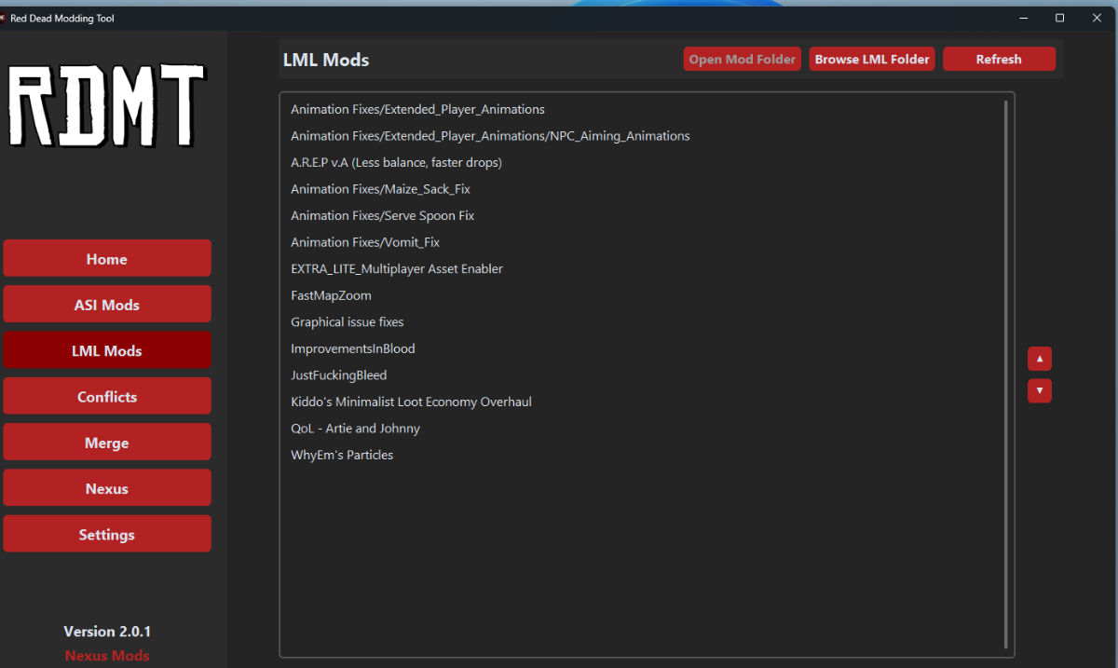Viewport: 1118px width, 668px height.
Task: Open the Merge section
Action: coord(107,443)
